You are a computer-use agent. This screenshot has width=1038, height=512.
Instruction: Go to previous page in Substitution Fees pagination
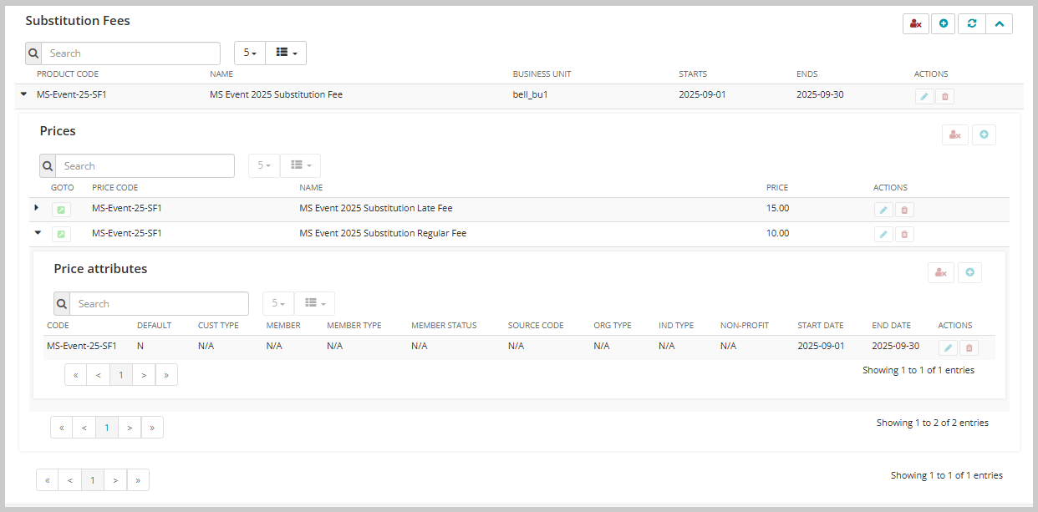[x=69, y=479]
